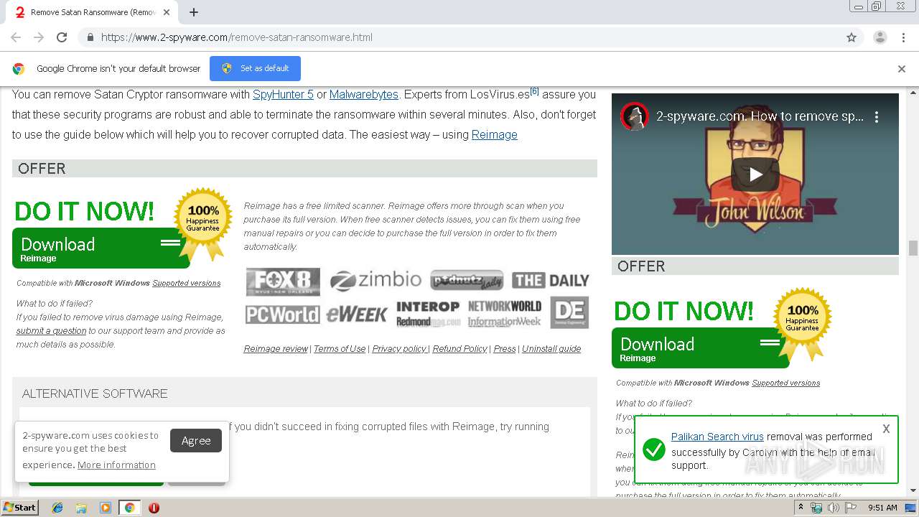This screenshot has height=517, width=919.
Task: Open the video title link
Action: (x=760, y=117)
